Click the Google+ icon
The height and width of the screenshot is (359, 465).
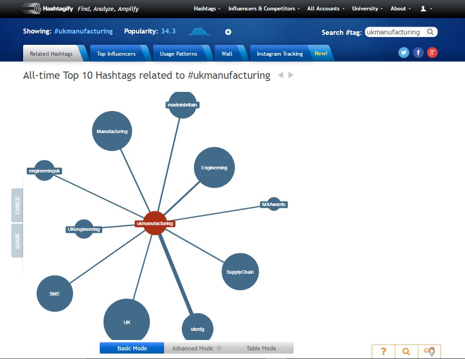tap(432, 52)
